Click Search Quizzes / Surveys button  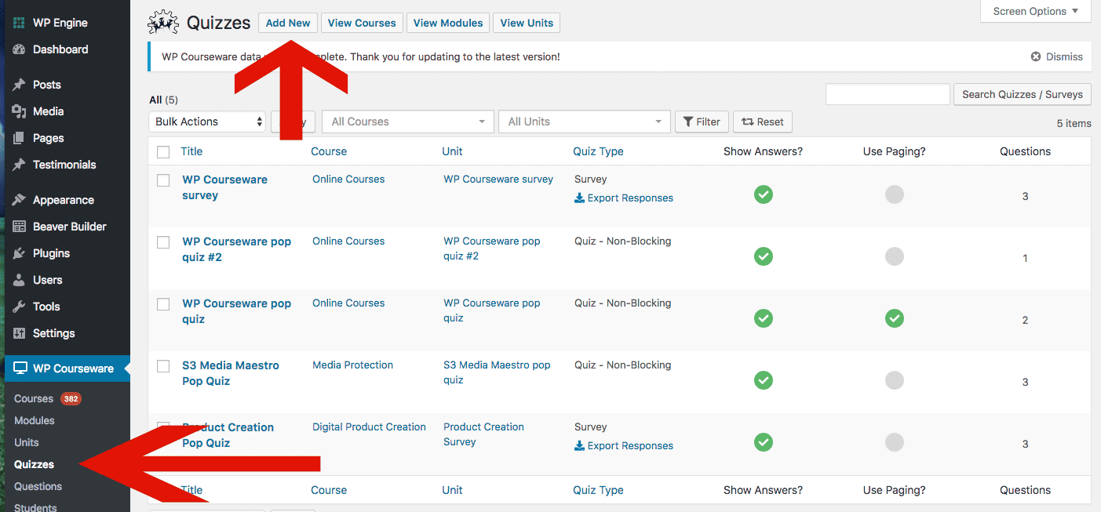pos(1022,94)
